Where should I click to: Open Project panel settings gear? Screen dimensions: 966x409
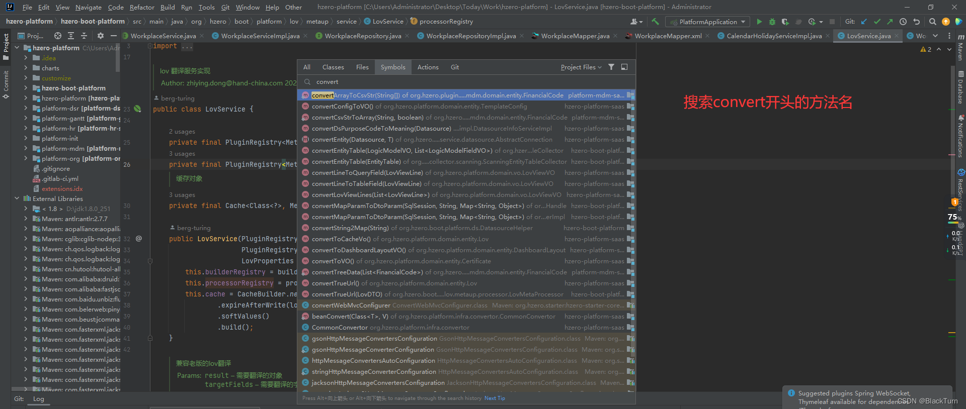[x=100, y=36]
